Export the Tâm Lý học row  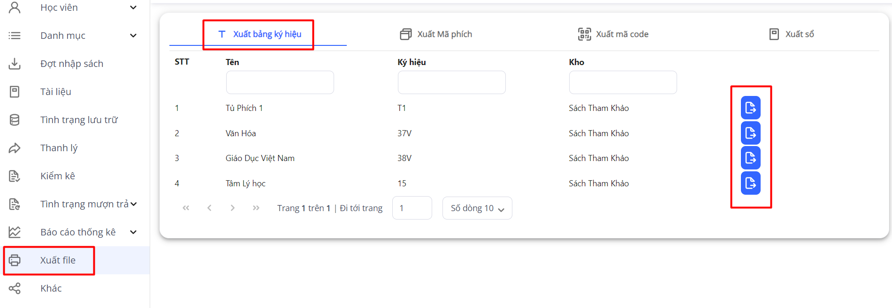750,183
